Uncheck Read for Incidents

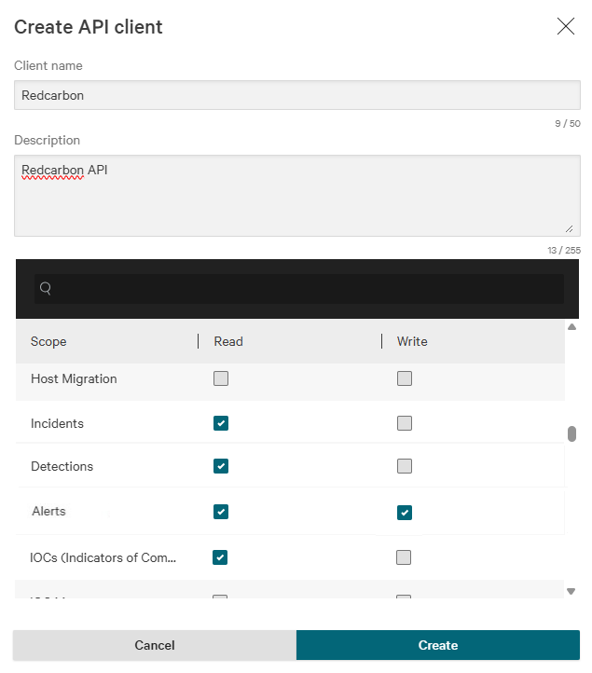221,423
